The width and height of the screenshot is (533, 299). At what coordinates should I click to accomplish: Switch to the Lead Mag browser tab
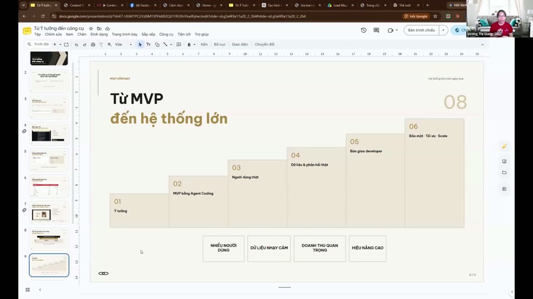pyautogui.click(x=340, y=5)
